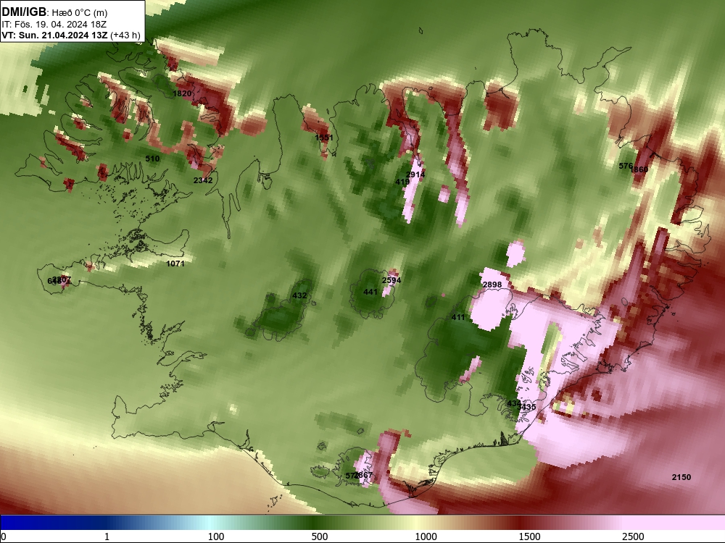The width and height of the screenshot is (725, 543).
Task: Click the 0 label on the color scale
Action: [4, 536]
